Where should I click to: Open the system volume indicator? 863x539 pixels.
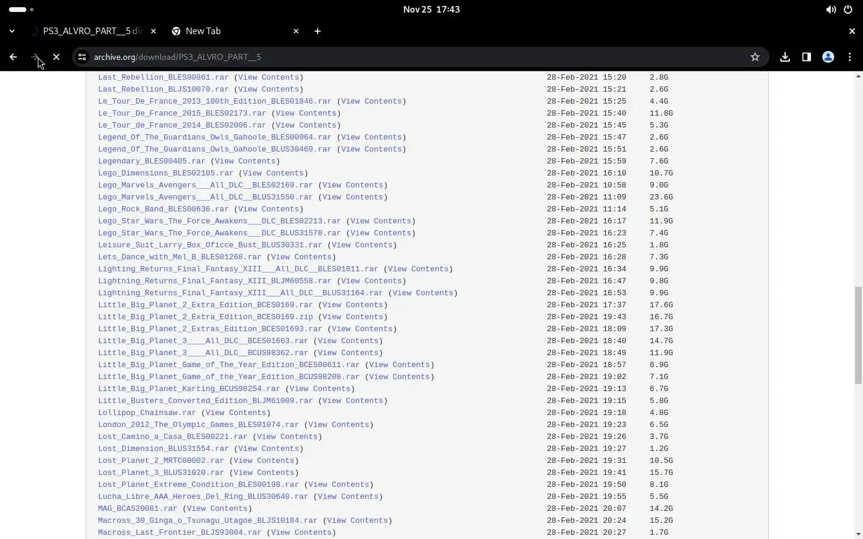[x=831, y=10]
